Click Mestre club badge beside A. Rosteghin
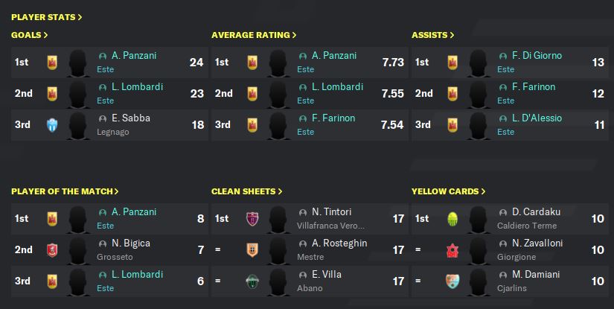Viewport: 614px width, 309px height. pyautogui.click(x=252, y=250)
